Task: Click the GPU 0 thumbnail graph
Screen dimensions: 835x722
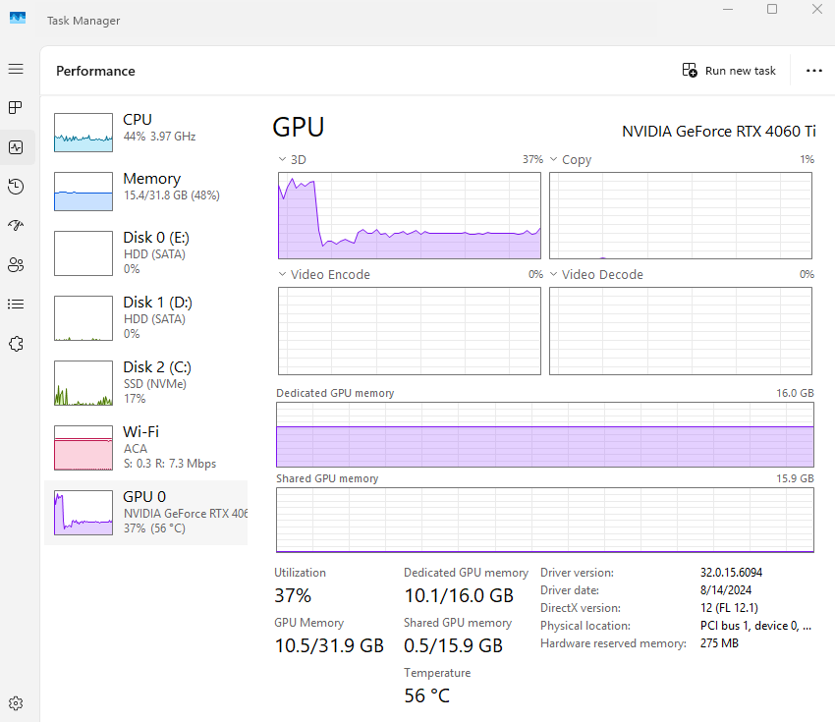Action: coord(83,513)
